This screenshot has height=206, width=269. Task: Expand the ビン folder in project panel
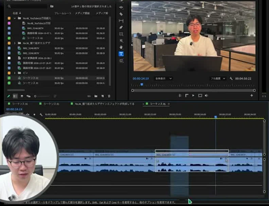pyautogui.click(x=15, y=73)
